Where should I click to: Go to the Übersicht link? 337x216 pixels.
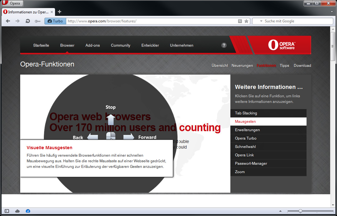tap(220, 66)
